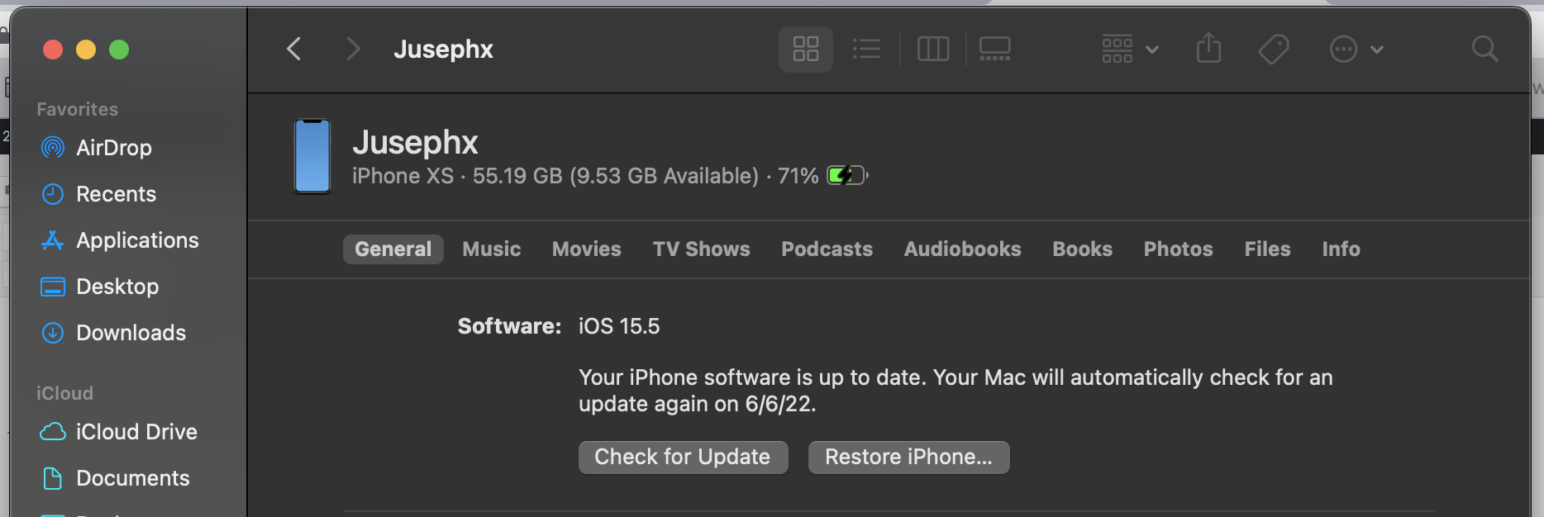This screenshot has height=517, width=1544.
Task: Click the blue iPhone device icon
Action: point(312,157)
